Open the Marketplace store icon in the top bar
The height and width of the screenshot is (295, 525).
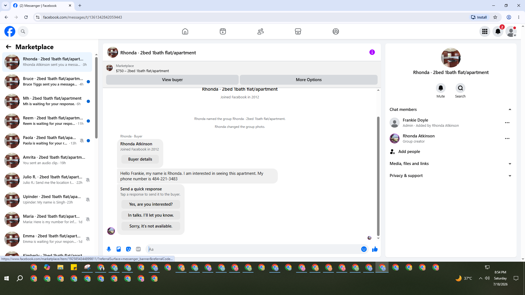(298, 31)
